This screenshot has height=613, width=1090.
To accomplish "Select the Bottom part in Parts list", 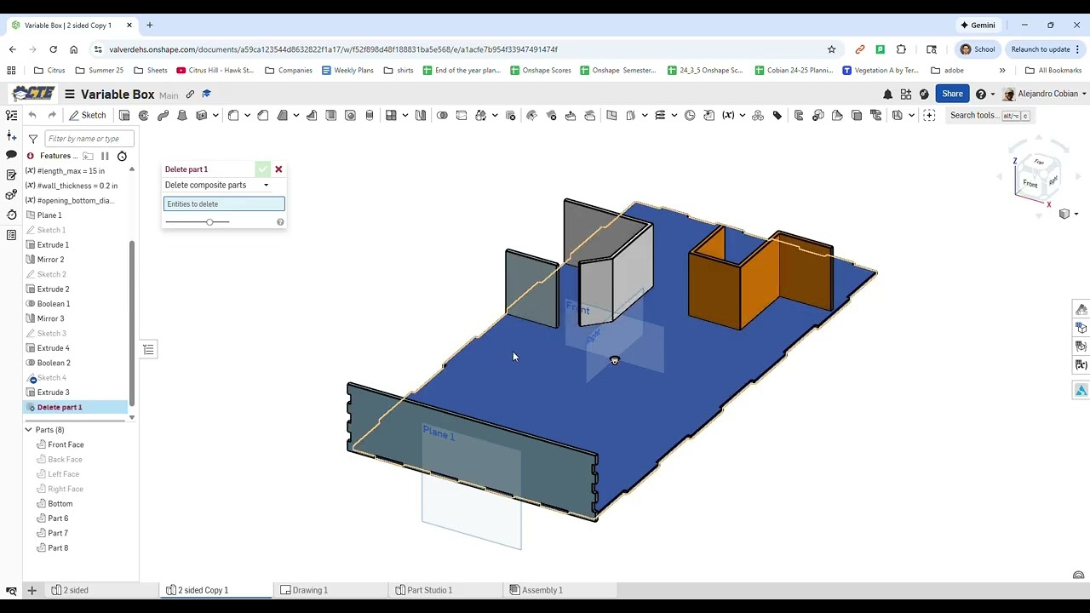I will tap(60, 503).
